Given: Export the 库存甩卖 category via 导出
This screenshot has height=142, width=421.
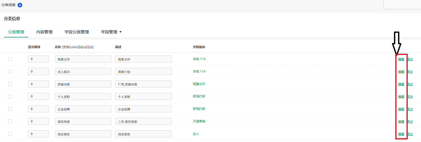Looking at the screenshot, I should [x=410, y=122].
